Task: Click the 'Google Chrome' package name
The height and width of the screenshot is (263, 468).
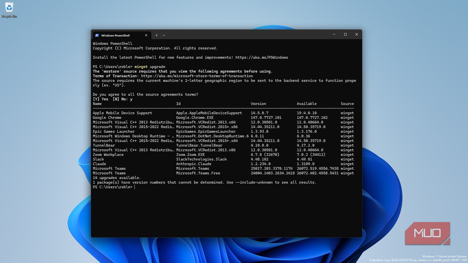Action: pyautogui.click(x=107, y=118)
